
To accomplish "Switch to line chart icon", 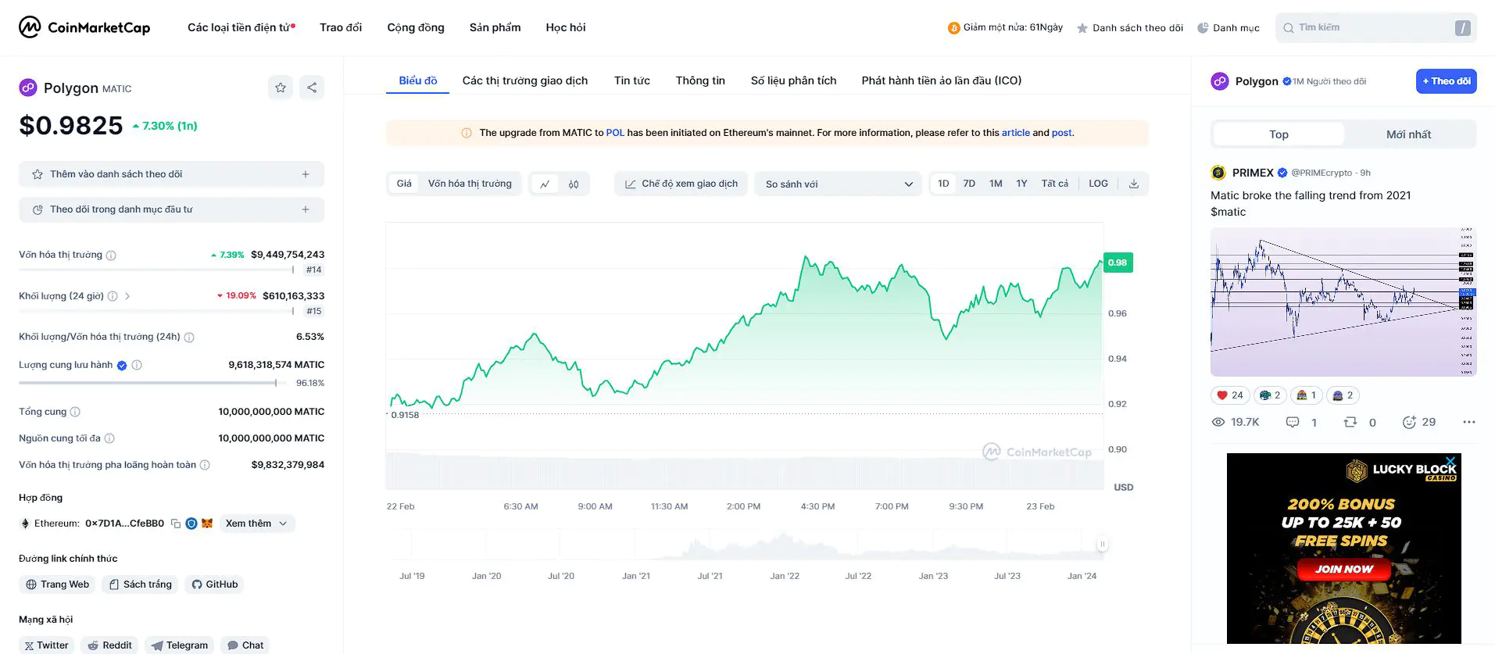I will point(545,184).
